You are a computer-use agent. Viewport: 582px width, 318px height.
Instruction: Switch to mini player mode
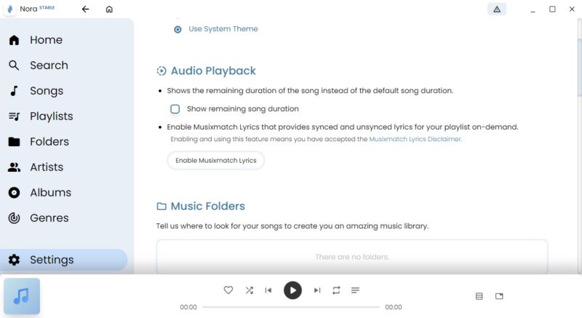(499, 296)
